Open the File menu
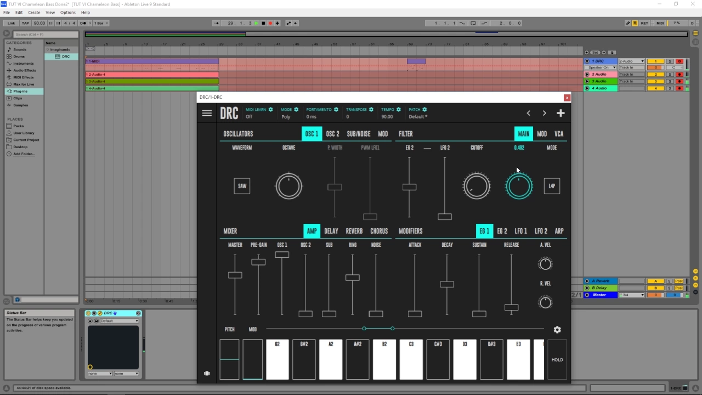 point(7,12)
